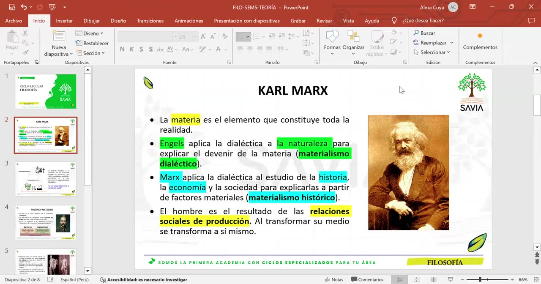Screen dimensions: 541x284
Task: Open the Organizar arrange menu
Action: pos(353,43)
